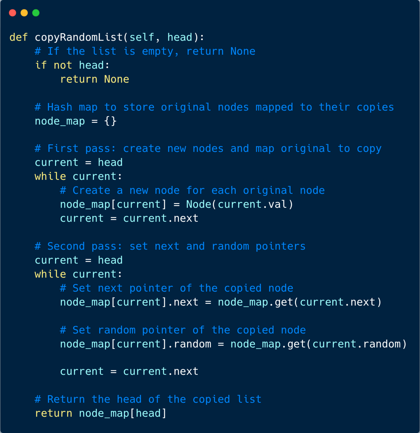Image resolution: width=420 pixels, height=433 pixels.
Task: Click the 'return None' statement
Action: (95, 79)
